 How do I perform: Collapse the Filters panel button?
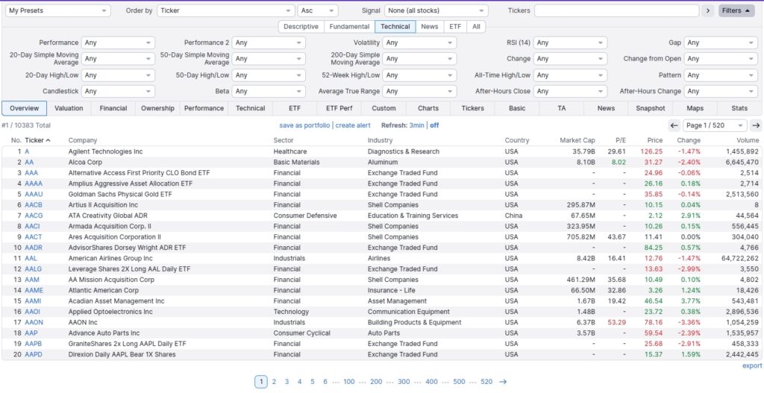click(736, 10)
